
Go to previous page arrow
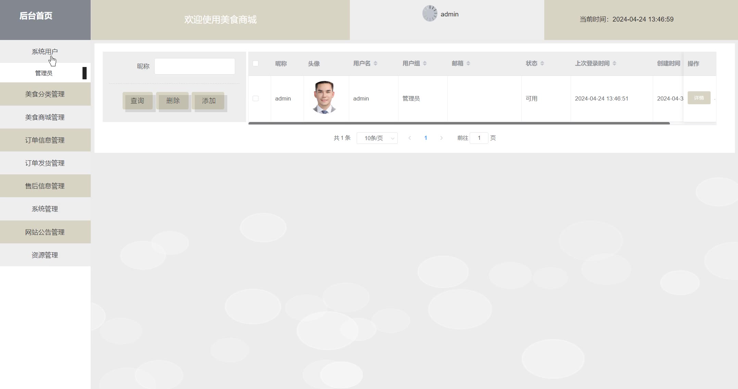pyautogui.click(x=410, y=138)
